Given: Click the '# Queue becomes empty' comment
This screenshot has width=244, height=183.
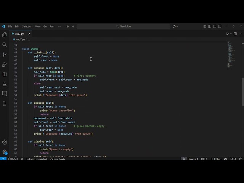Looking at the screenshot, I should 89,126.
